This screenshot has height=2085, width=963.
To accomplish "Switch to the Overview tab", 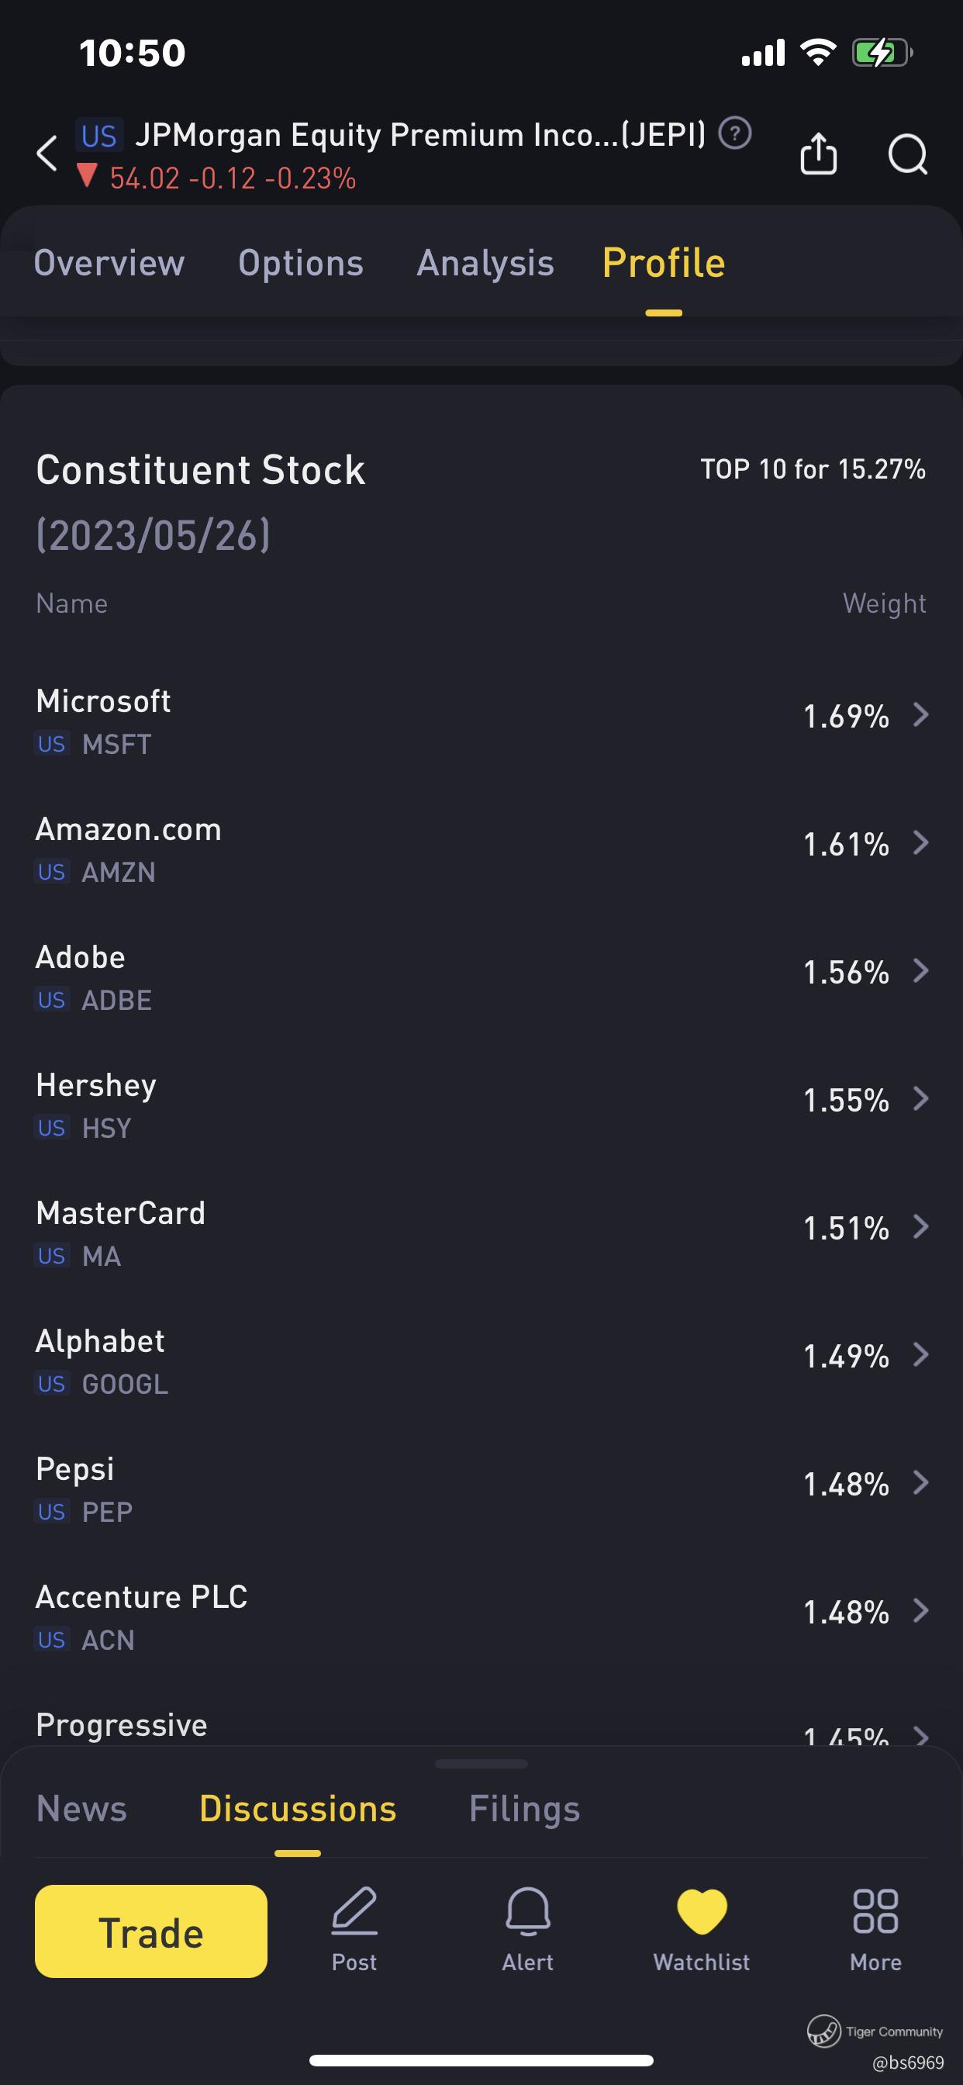I will (109, 263).
